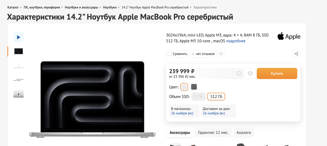Open the Аналоги tab

244,133
